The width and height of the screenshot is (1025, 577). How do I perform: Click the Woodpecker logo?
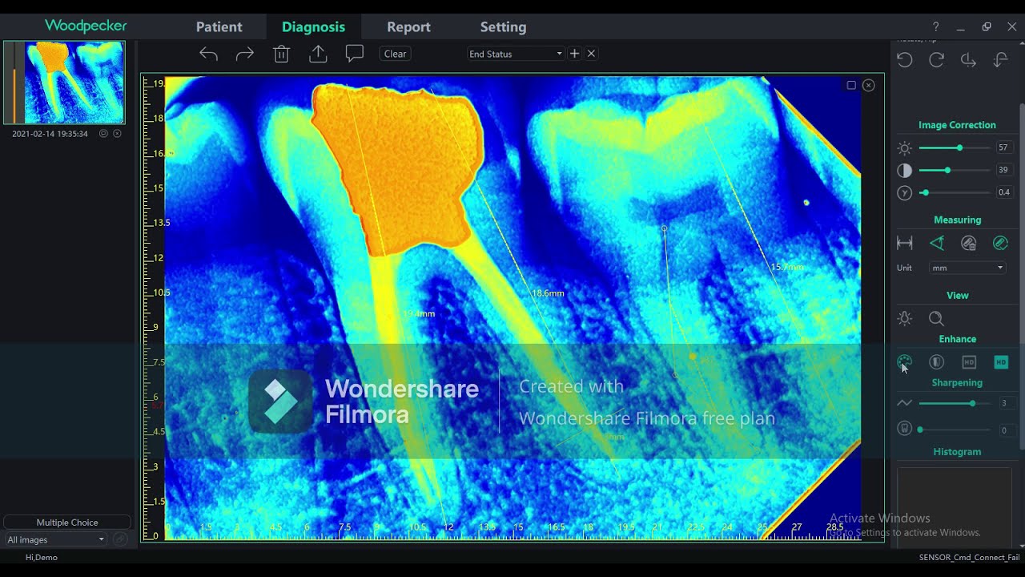click(86, 26)
